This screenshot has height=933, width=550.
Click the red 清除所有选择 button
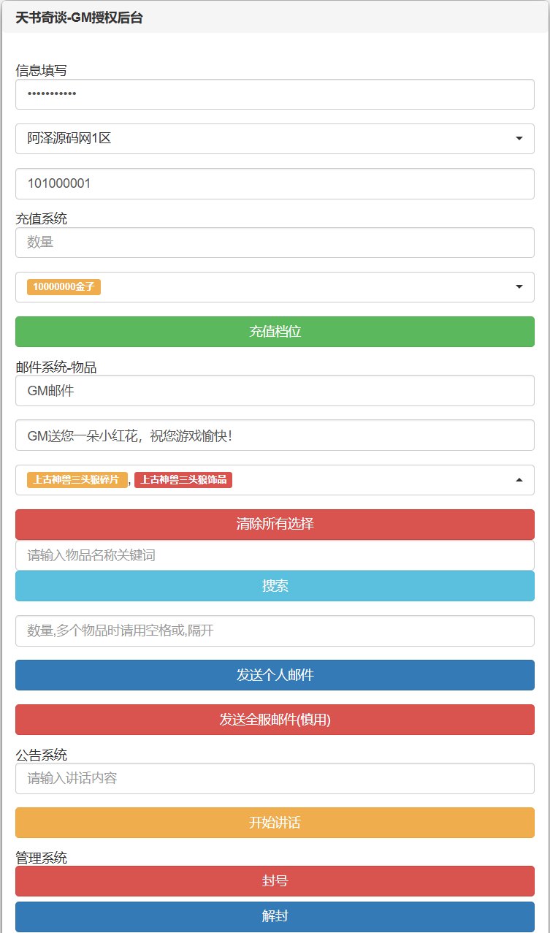[275, 524]
